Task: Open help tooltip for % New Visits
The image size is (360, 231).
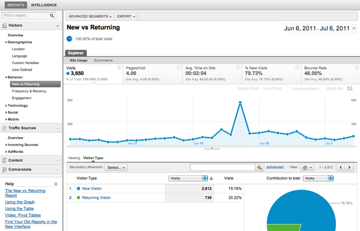Action: click(x=298, y=68)
